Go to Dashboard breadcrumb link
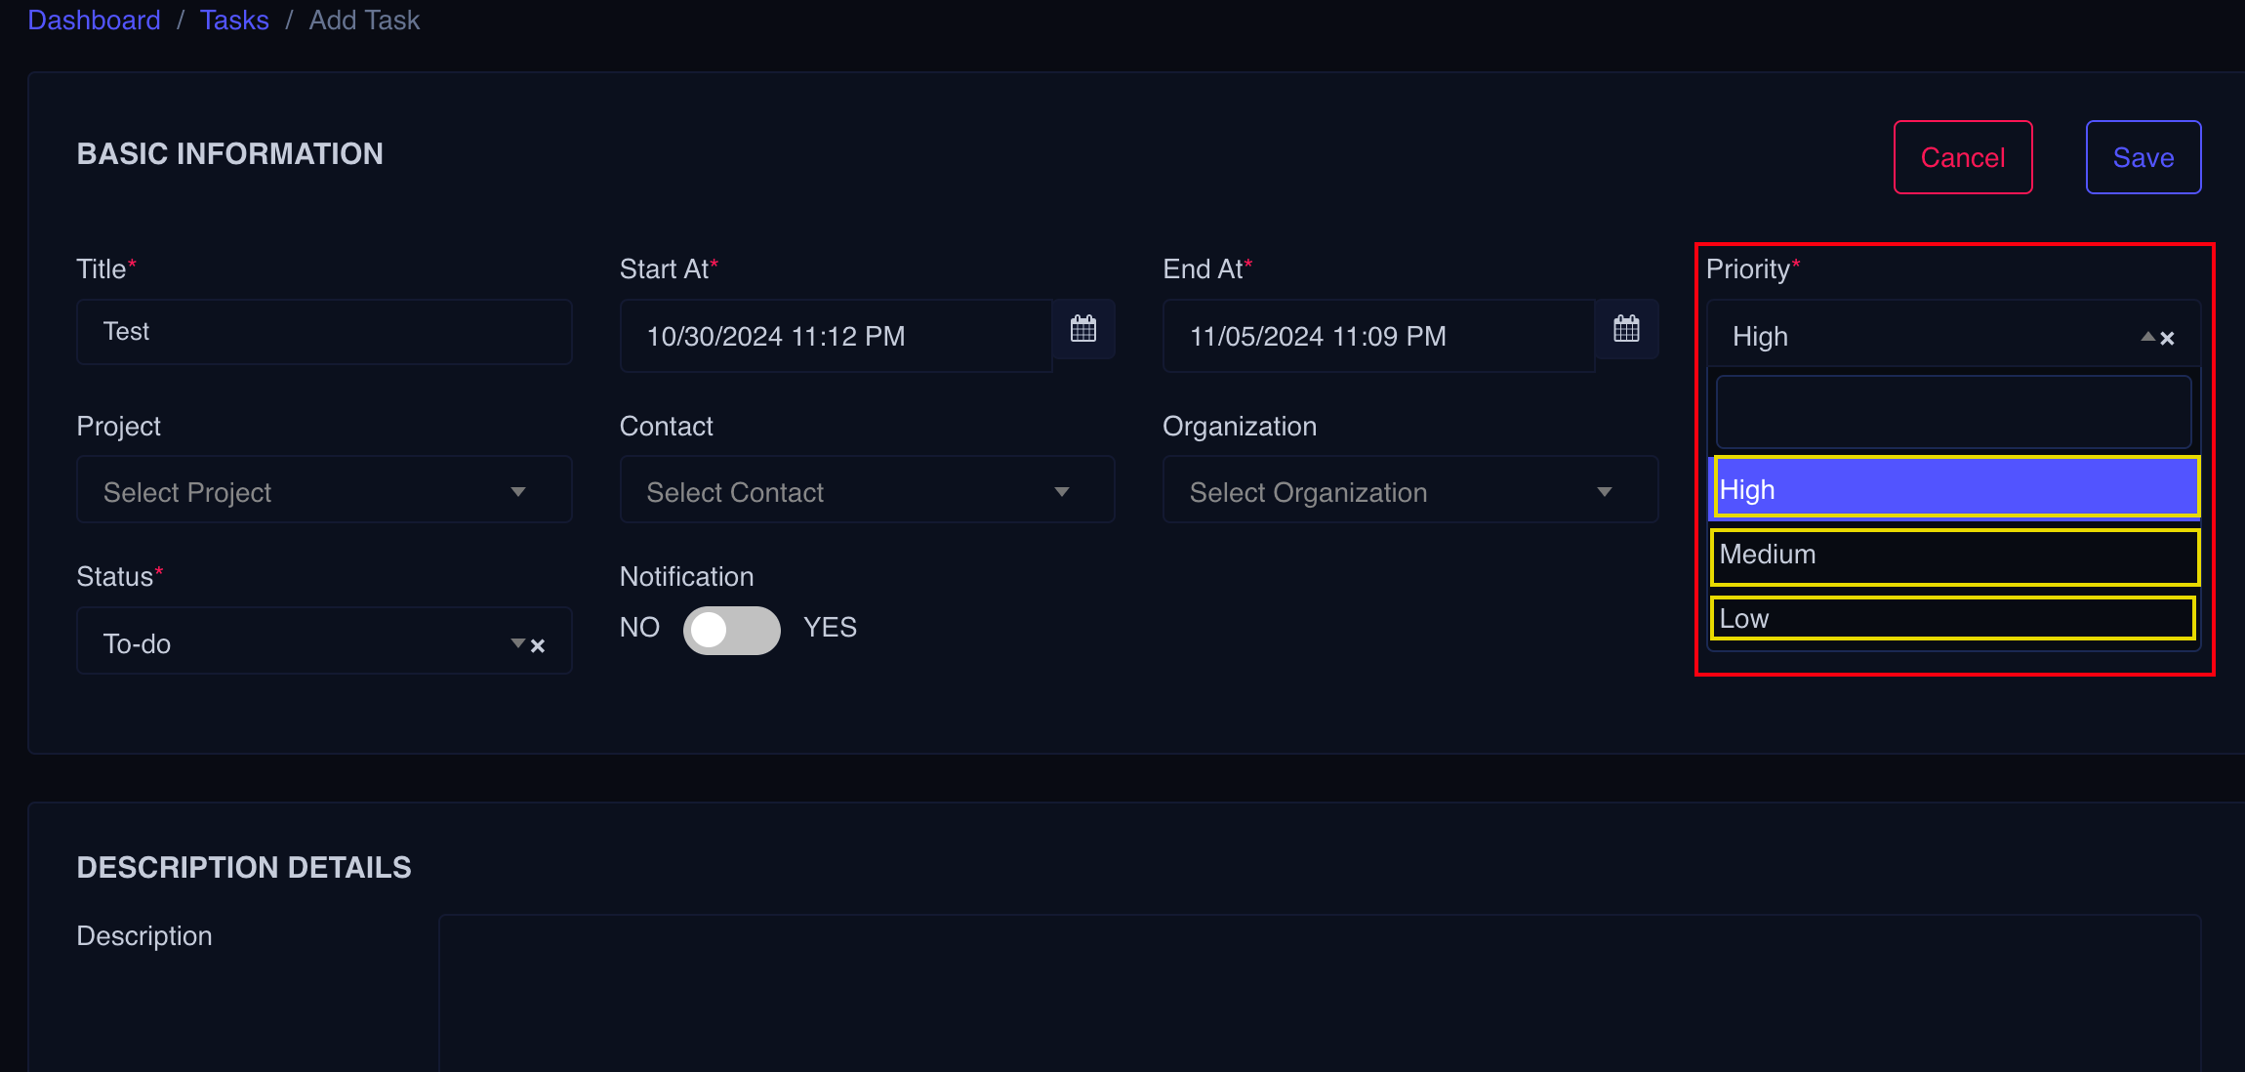The image size is (2245, 1072). point(94,20)
